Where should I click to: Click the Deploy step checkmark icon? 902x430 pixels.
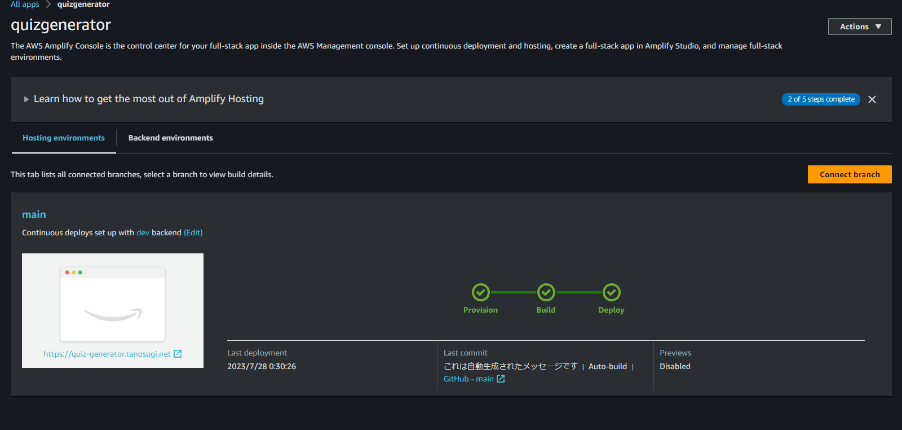click(x=611, y=292)
